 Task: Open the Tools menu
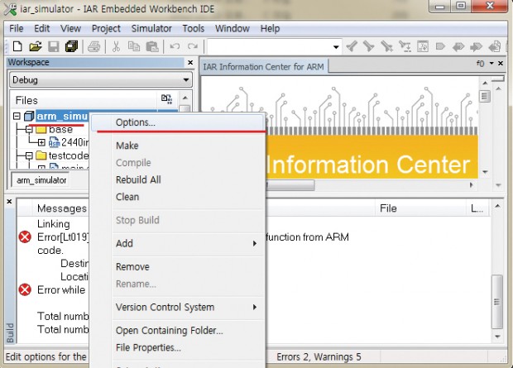point(194,28)
